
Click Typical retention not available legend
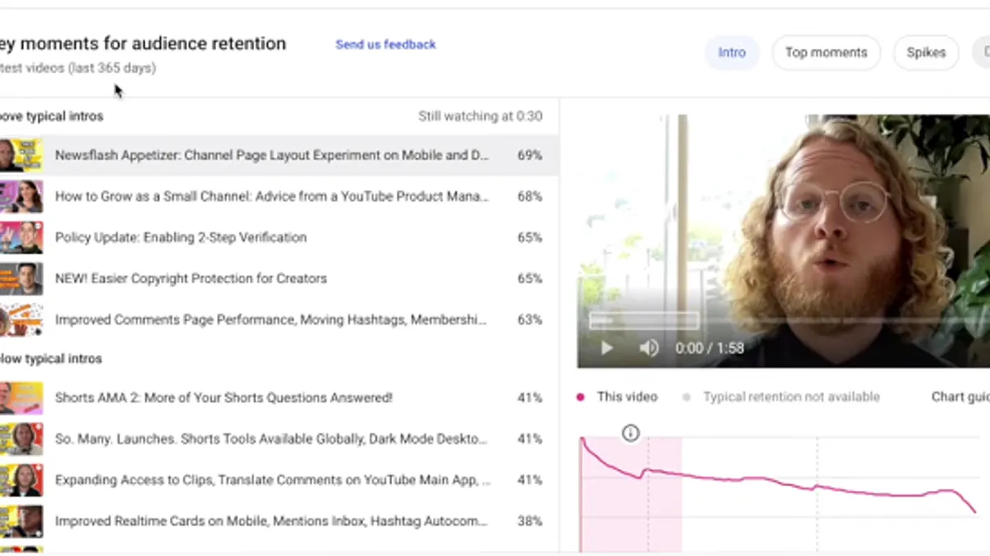(782, 397)
